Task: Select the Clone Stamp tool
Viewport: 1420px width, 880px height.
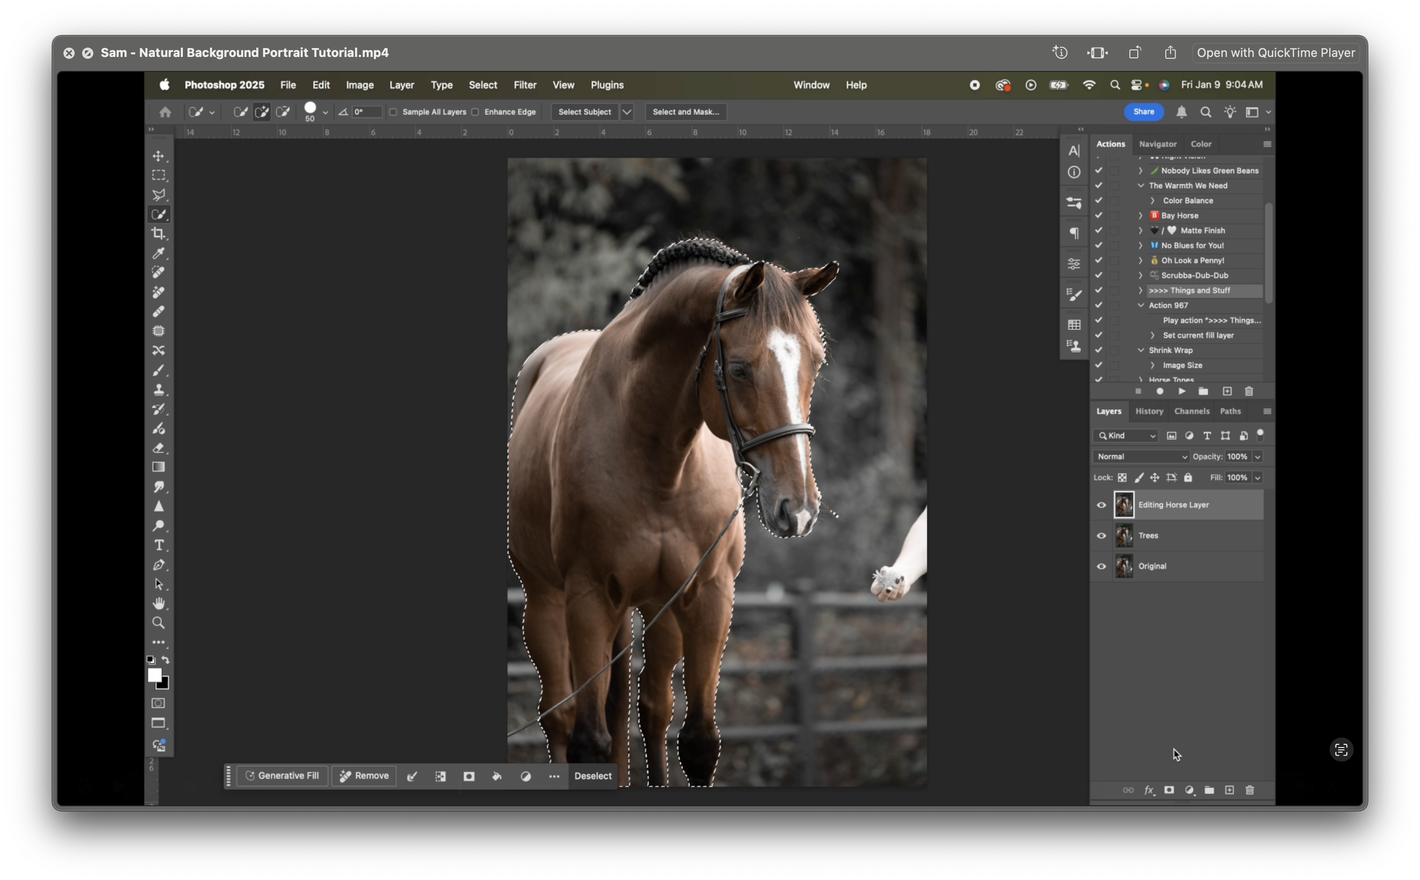Action: pyautogui.click(x=159, y=389)
